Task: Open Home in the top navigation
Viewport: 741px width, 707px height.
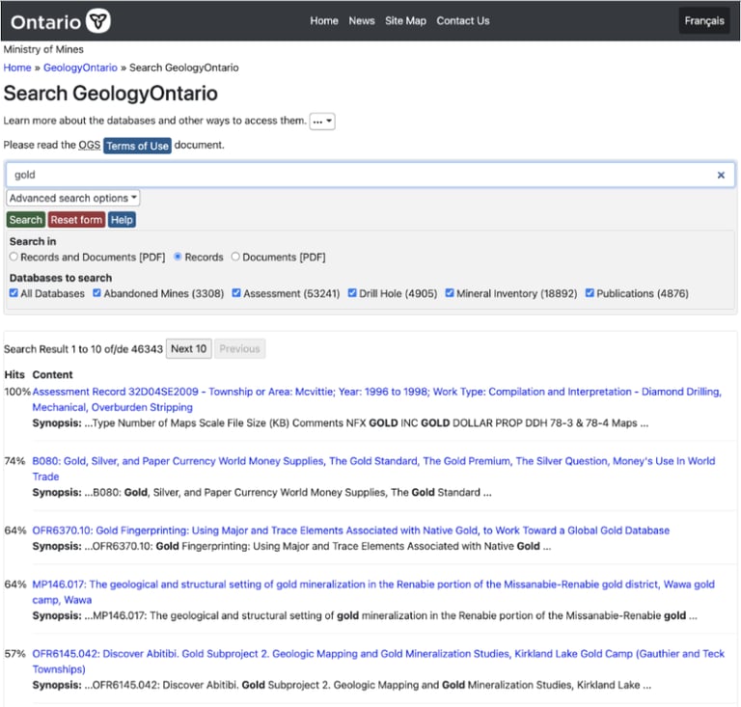Action: (324, 21)
